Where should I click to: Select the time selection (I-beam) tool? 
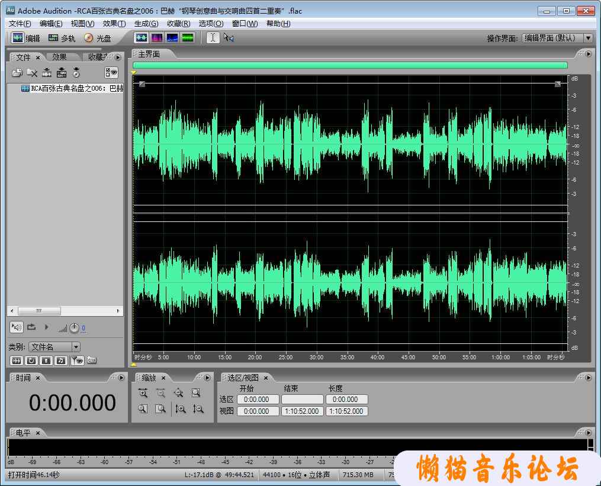coord(213,37)
